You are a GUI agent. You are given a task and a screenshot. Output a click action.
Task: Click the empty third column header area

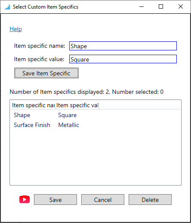coord(139,105)
